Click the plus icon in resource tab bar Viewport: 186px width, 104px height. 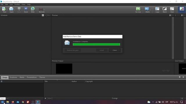180,77
